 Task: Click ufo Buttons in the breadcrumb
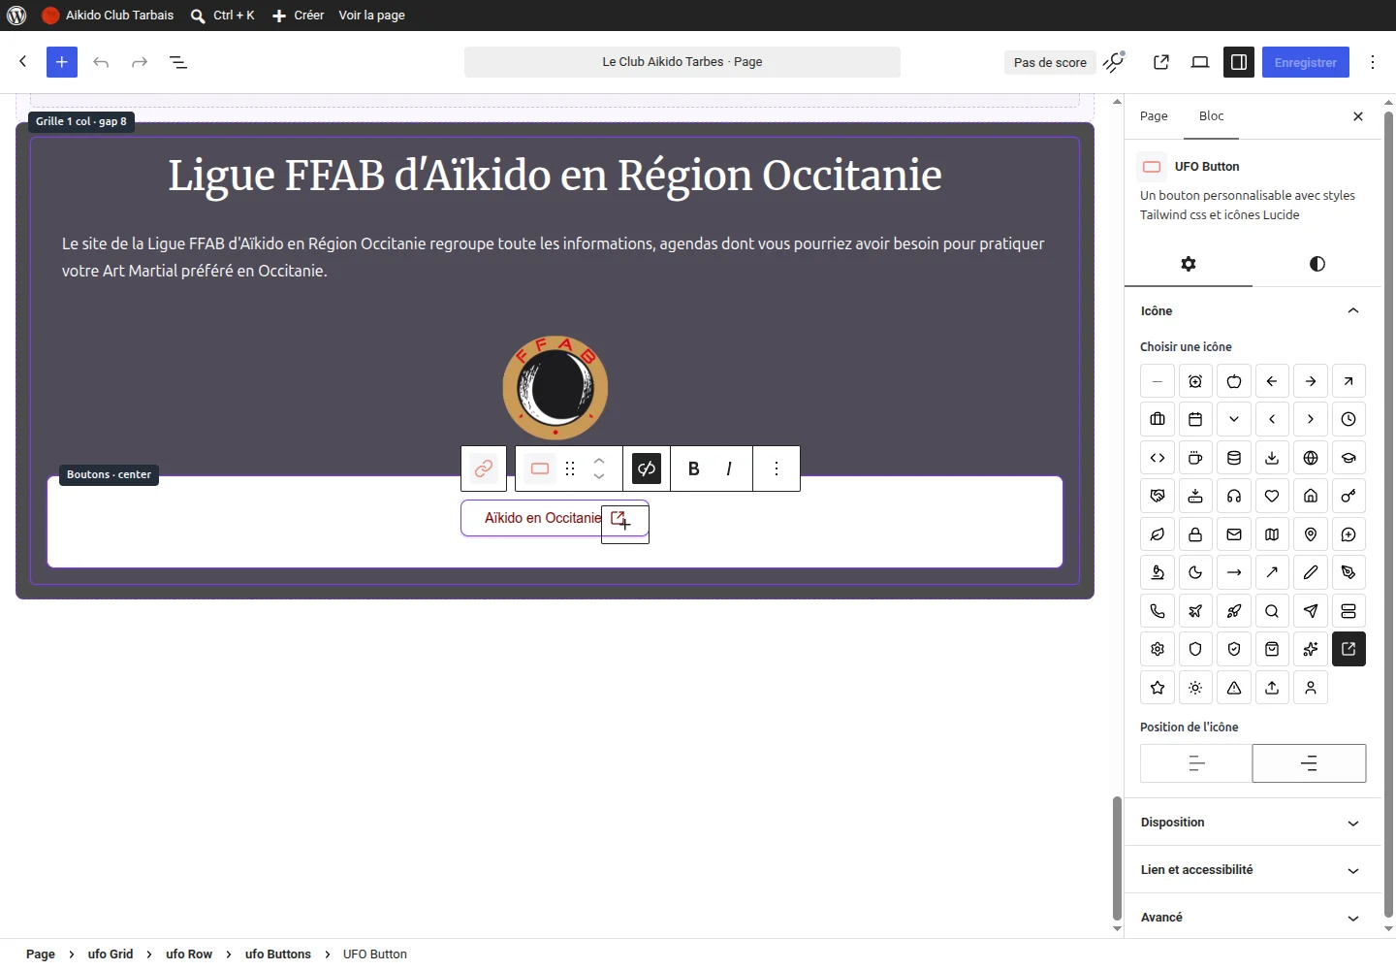pyautogui.click(x=278, y=954)
